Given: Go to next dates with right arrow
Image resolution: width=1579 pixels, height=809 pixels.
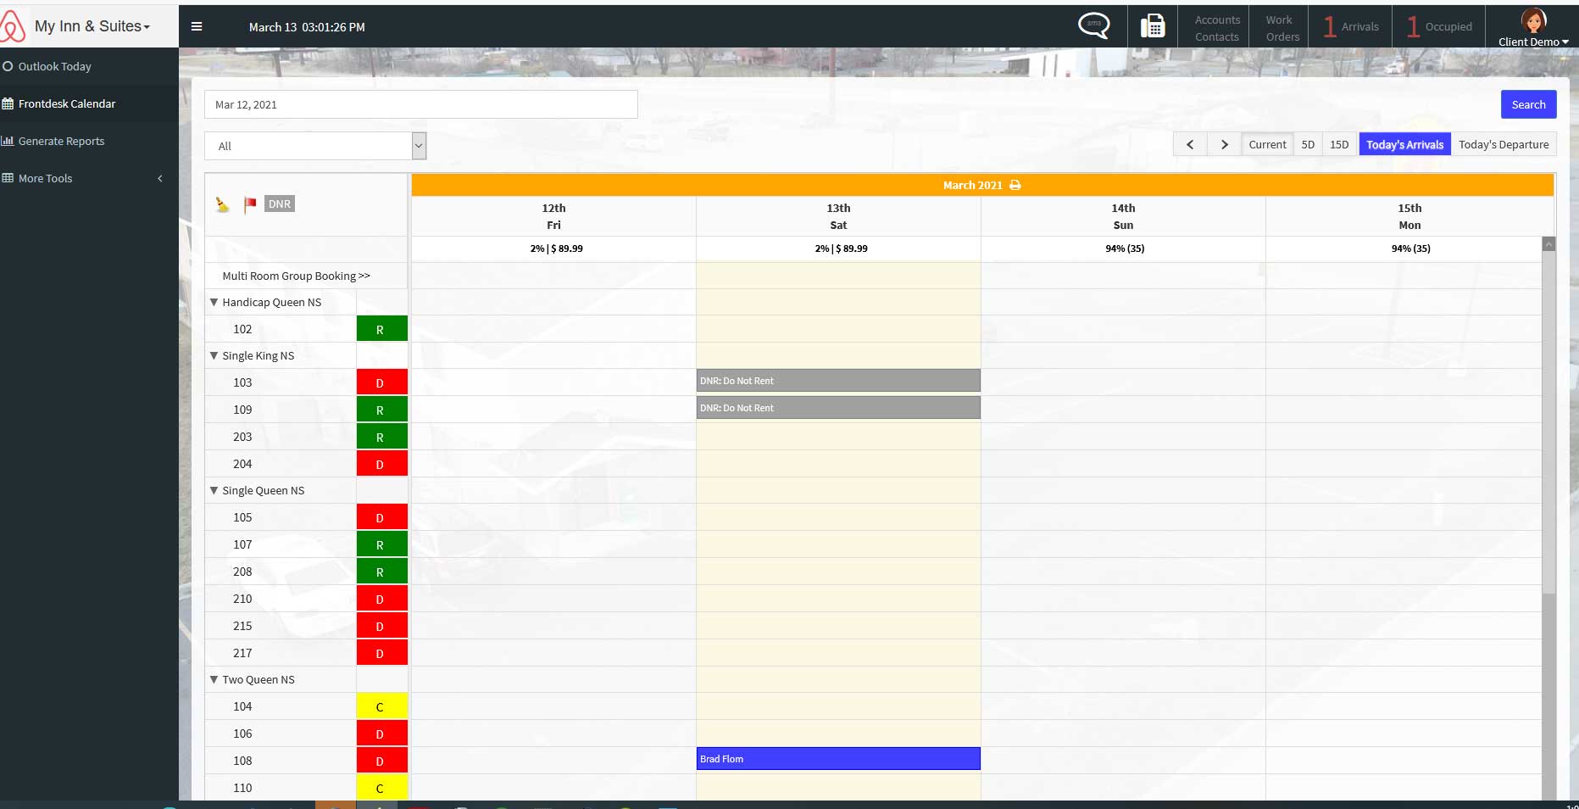Looking at the screenshot, I should (x=1224, y=144).
